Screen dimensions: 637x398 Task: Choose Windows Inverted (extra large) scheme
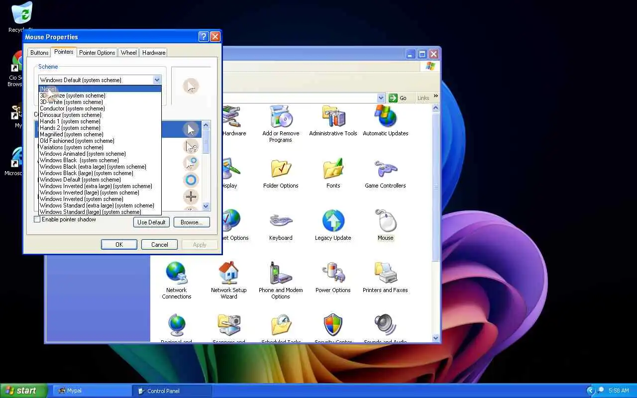(x=100, y=186)
